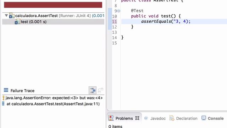The image size is (227, 128).
Task: Click the stack frame icon in trace
Action: point(3,103)
